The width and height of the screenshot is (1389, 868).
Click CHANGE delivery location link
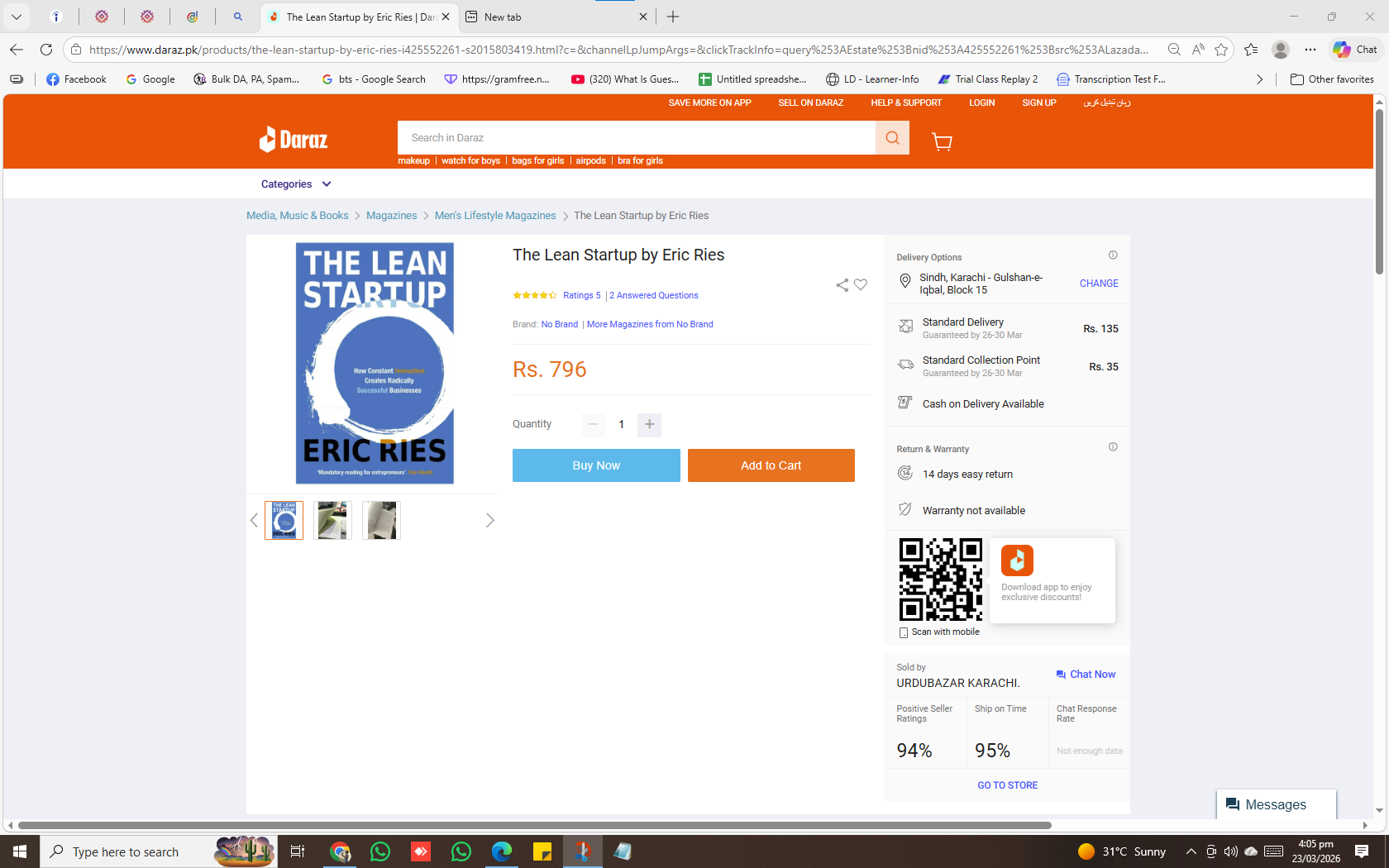(x=1099, y=284)
